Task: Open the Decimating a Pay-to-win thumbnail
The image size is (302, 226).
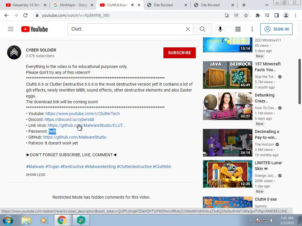Action: (x=227, y=143)
